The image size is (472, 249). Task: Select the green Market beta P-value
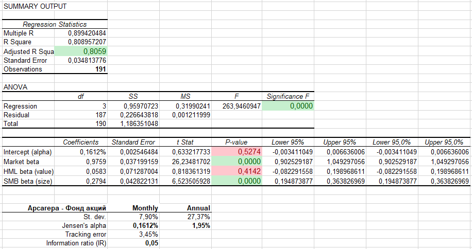(237, 162)
